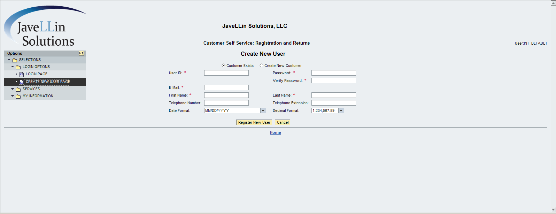
Task: Toggle the MY INFORMATION node arrow
Action: 13,96
